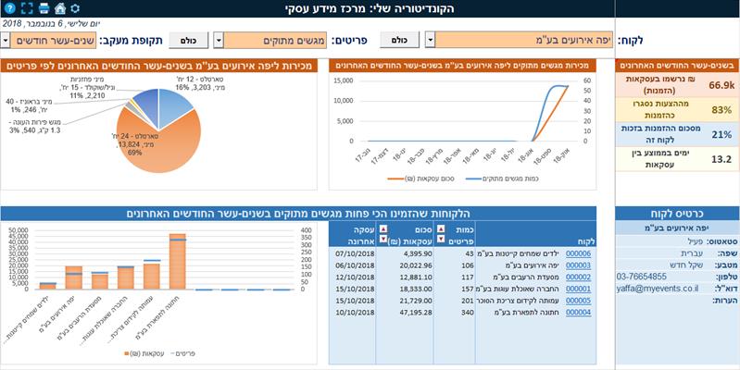Image resolution: width=740 pixels, height=370 pixels.
Task: Click the 'כולם' button beside customer field
Action: 399,40
